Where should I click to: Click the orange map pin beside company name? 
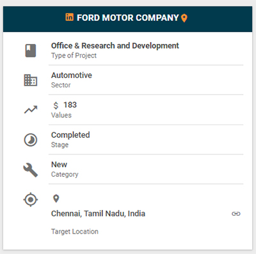coord(184,19)
